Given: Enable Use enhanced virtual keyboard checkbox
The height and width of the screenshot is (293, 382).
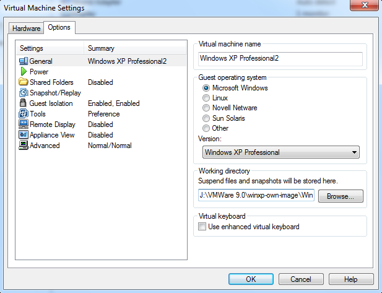Looking at the screenshot, I should pyautogui.click(x=202, y=227).
